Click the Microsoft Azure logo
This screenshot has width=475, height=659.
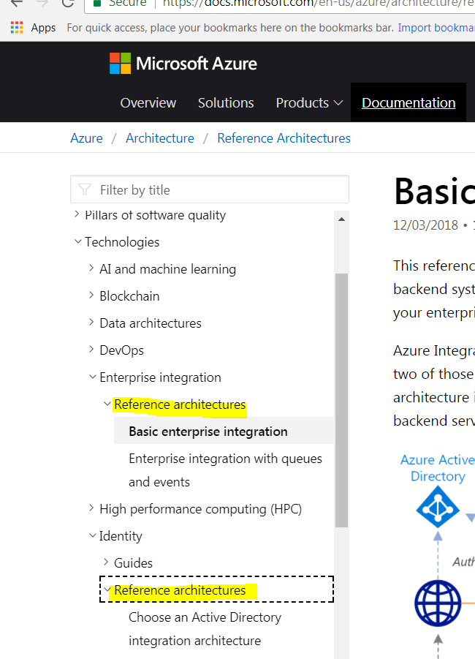(x=183, y=64)
